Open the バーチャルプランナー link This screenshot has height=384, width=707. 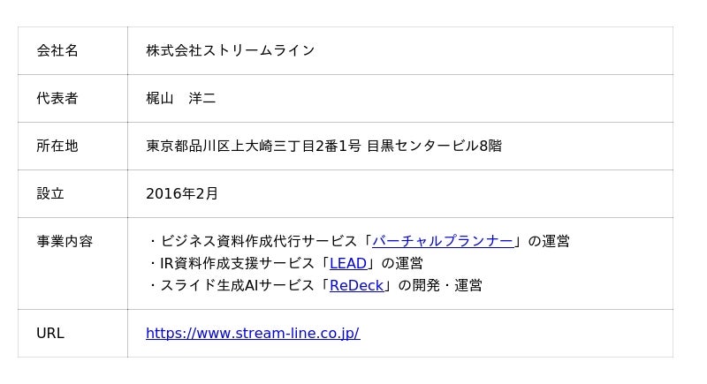442,241
